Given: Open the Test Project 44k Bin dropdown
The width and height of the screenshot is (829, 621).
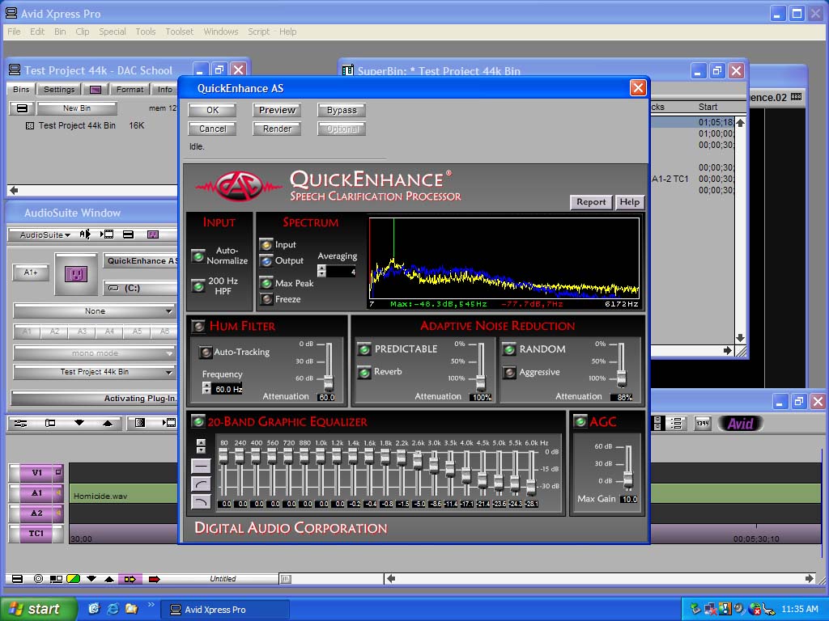Looking at the screenshot, I should coord(93,371).
